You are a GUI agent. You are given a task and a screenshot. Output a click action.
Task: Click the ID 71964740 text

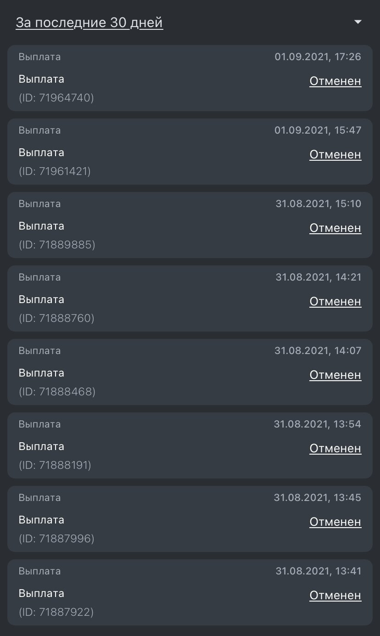pyautogui.click(x=56, y=98)
